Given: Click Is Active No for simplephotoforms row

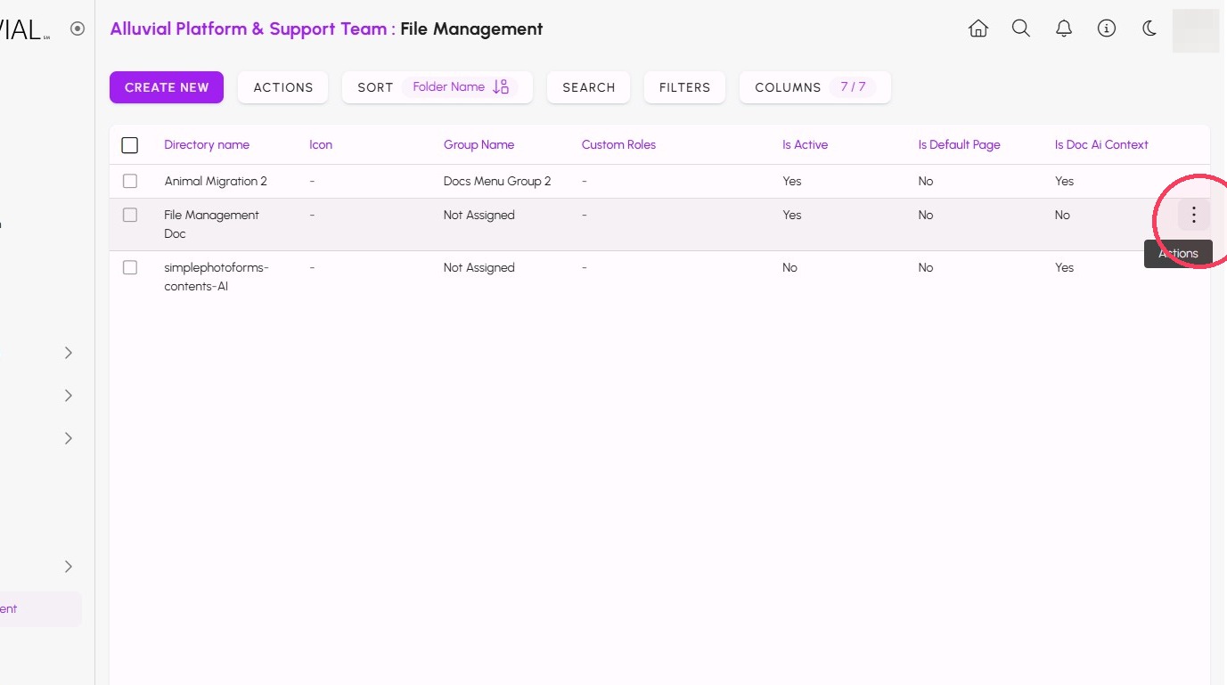Looking at the screenshot, I should 789,267.
